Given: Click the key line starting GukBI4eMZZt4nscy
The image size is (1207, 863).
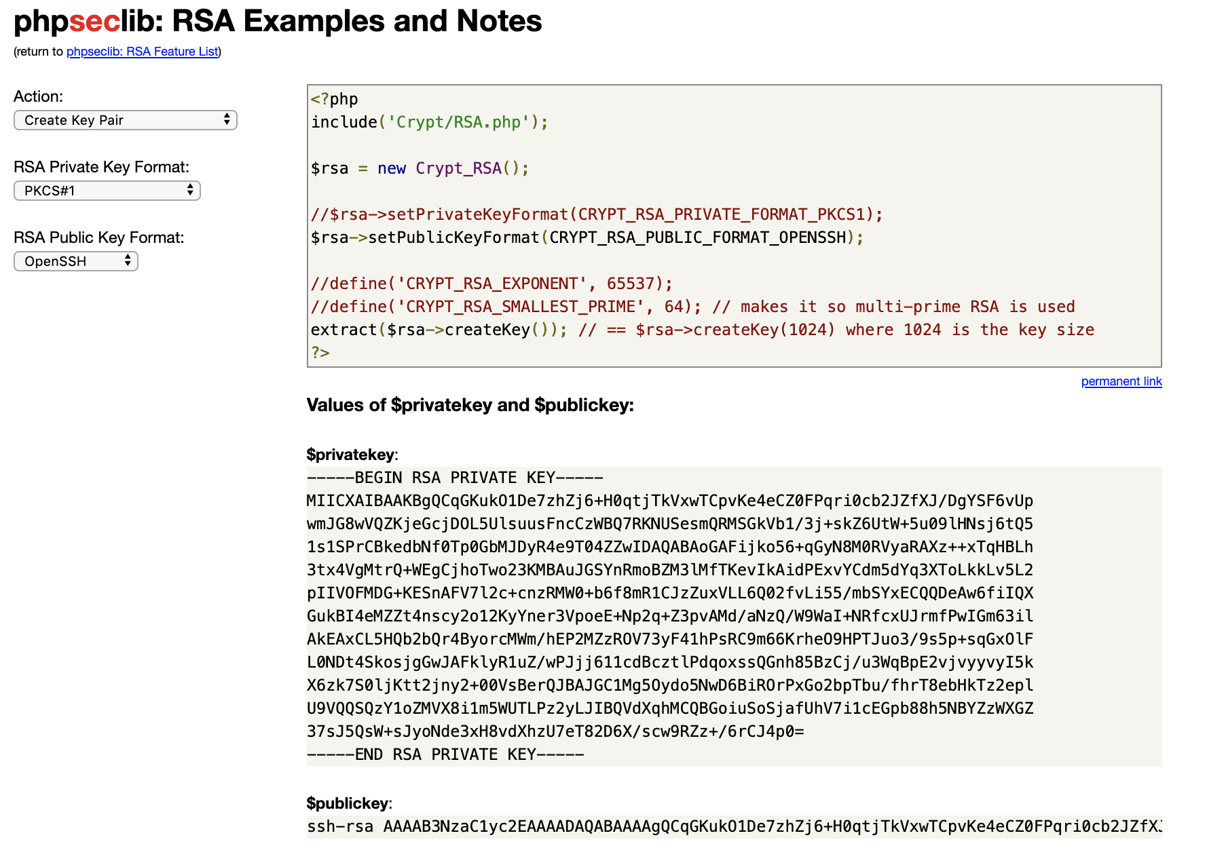Looking at the screenshot, I should point(670,616).
